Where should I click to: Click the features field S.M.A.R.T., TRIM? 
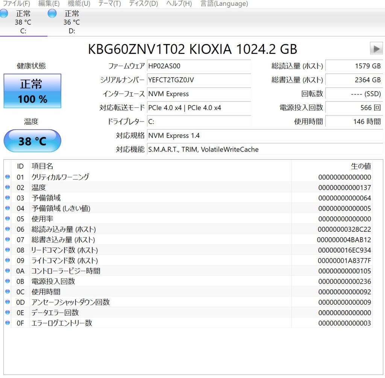coord(265,150)
